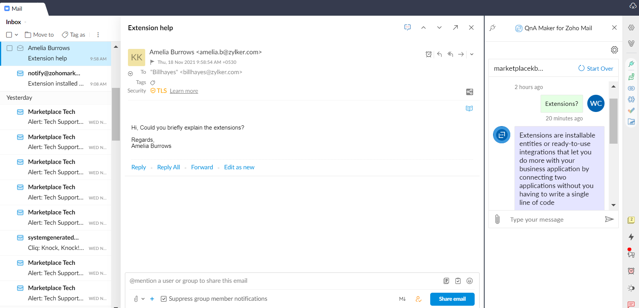This screenshot has height=308, width=639.
Task: Click the Inbox folder title
Action: (x=13, y=22)
